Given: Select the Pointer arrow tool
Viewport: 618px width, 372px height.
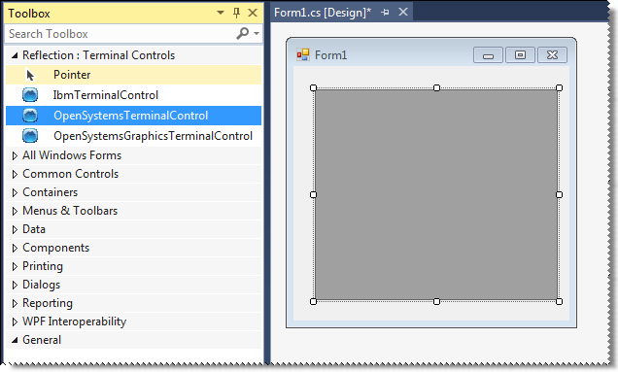Looking at the screenshot, I should click(x=30, y=75).
